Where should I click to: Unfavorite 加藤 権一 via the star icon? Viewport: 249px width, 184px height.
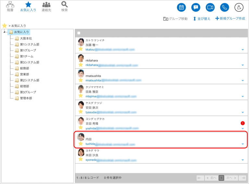coord(81,49)
